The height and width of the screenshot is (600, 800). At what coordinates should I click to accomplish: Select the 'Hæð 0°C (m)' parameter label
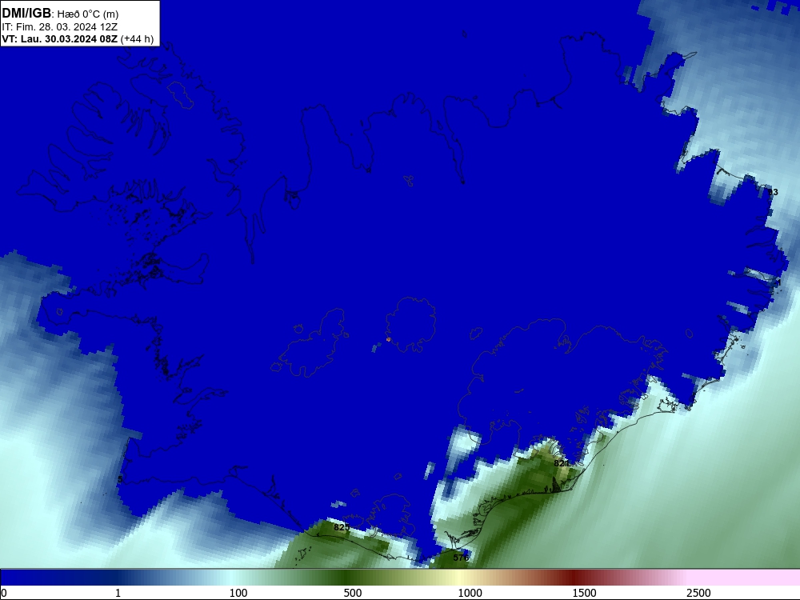point(88,14)
